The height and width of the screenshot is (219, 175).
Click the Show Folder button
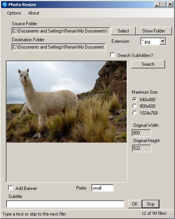pyautogui.click(x=154, y=31)
